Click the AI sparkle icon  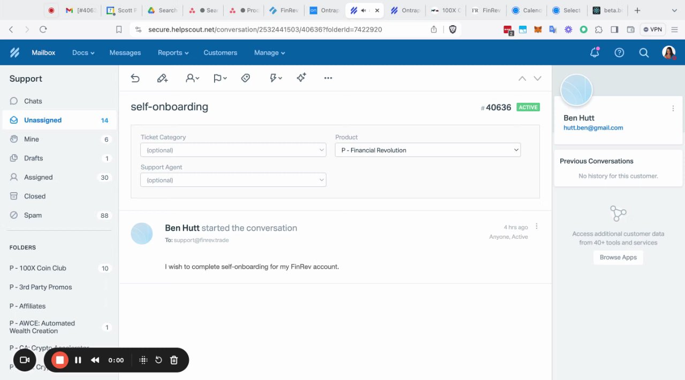pos(301,78)
